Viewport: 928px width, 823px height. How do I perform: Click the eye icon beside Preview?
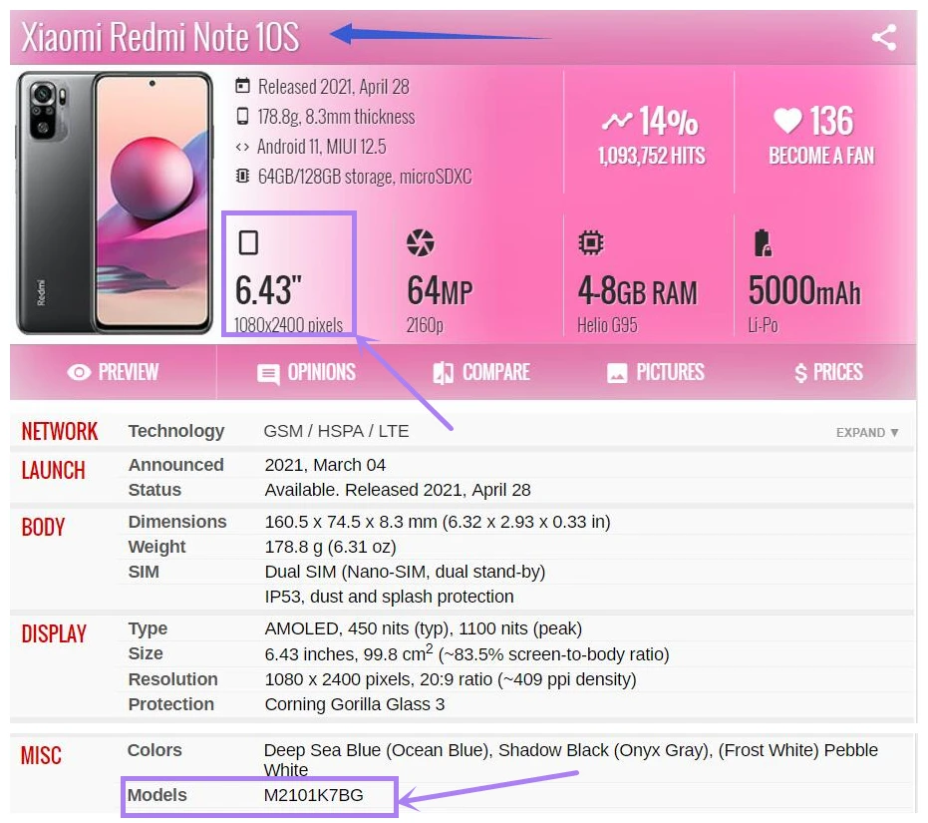(x=79, y=372)
